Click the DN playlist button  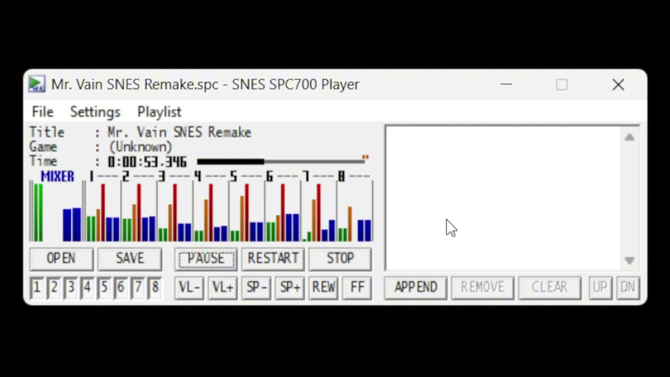tap(627, 287)
